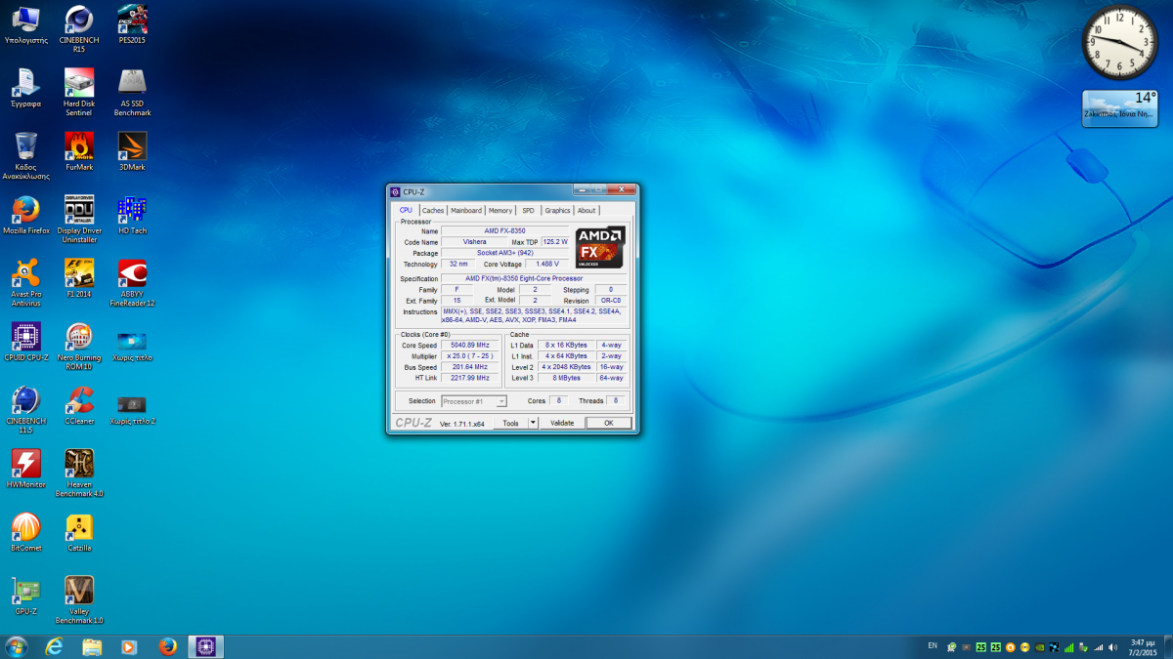Open 3DMark desktop shortcut
This screenshot has width=1173, height=659.
click(132, 151)
